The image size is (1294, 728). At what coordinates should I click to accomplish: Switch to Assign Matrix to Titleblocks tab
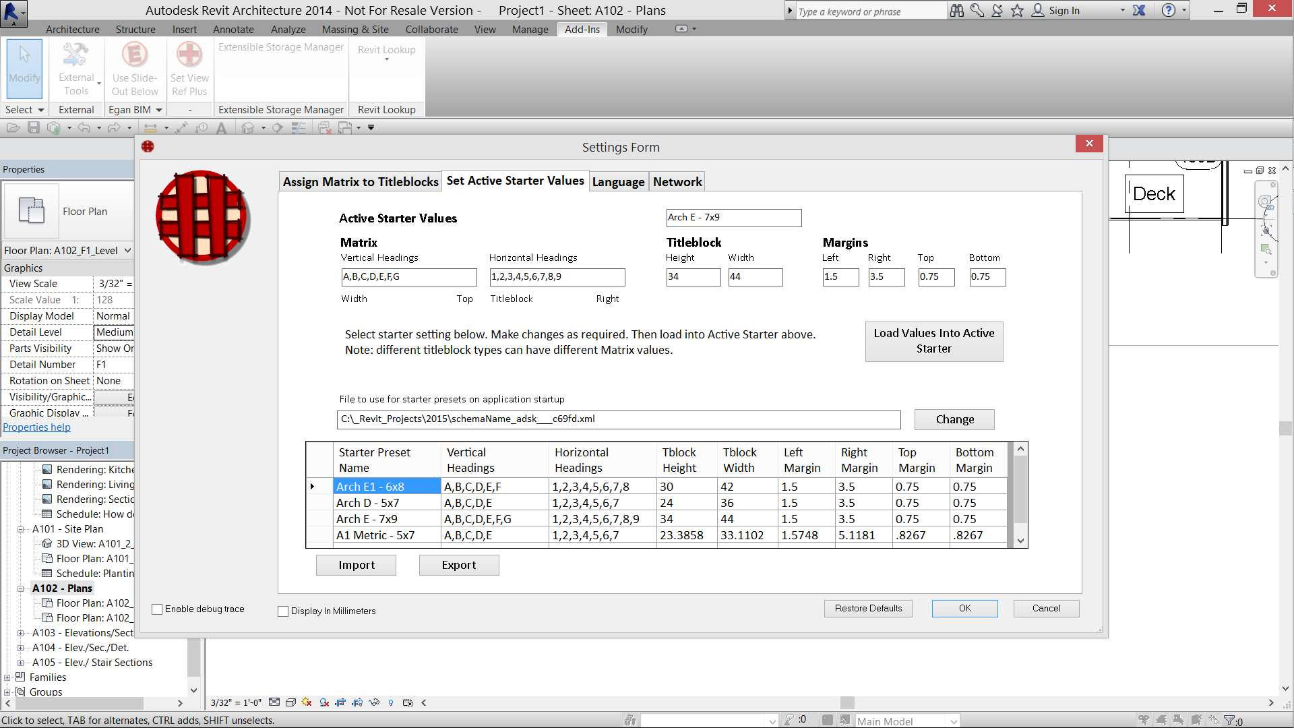[x=361, y=182]
